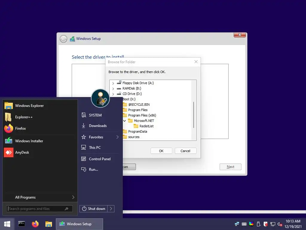Click the muted speaker volume icon
Screen dimensions: 306x230
(280, 224)
